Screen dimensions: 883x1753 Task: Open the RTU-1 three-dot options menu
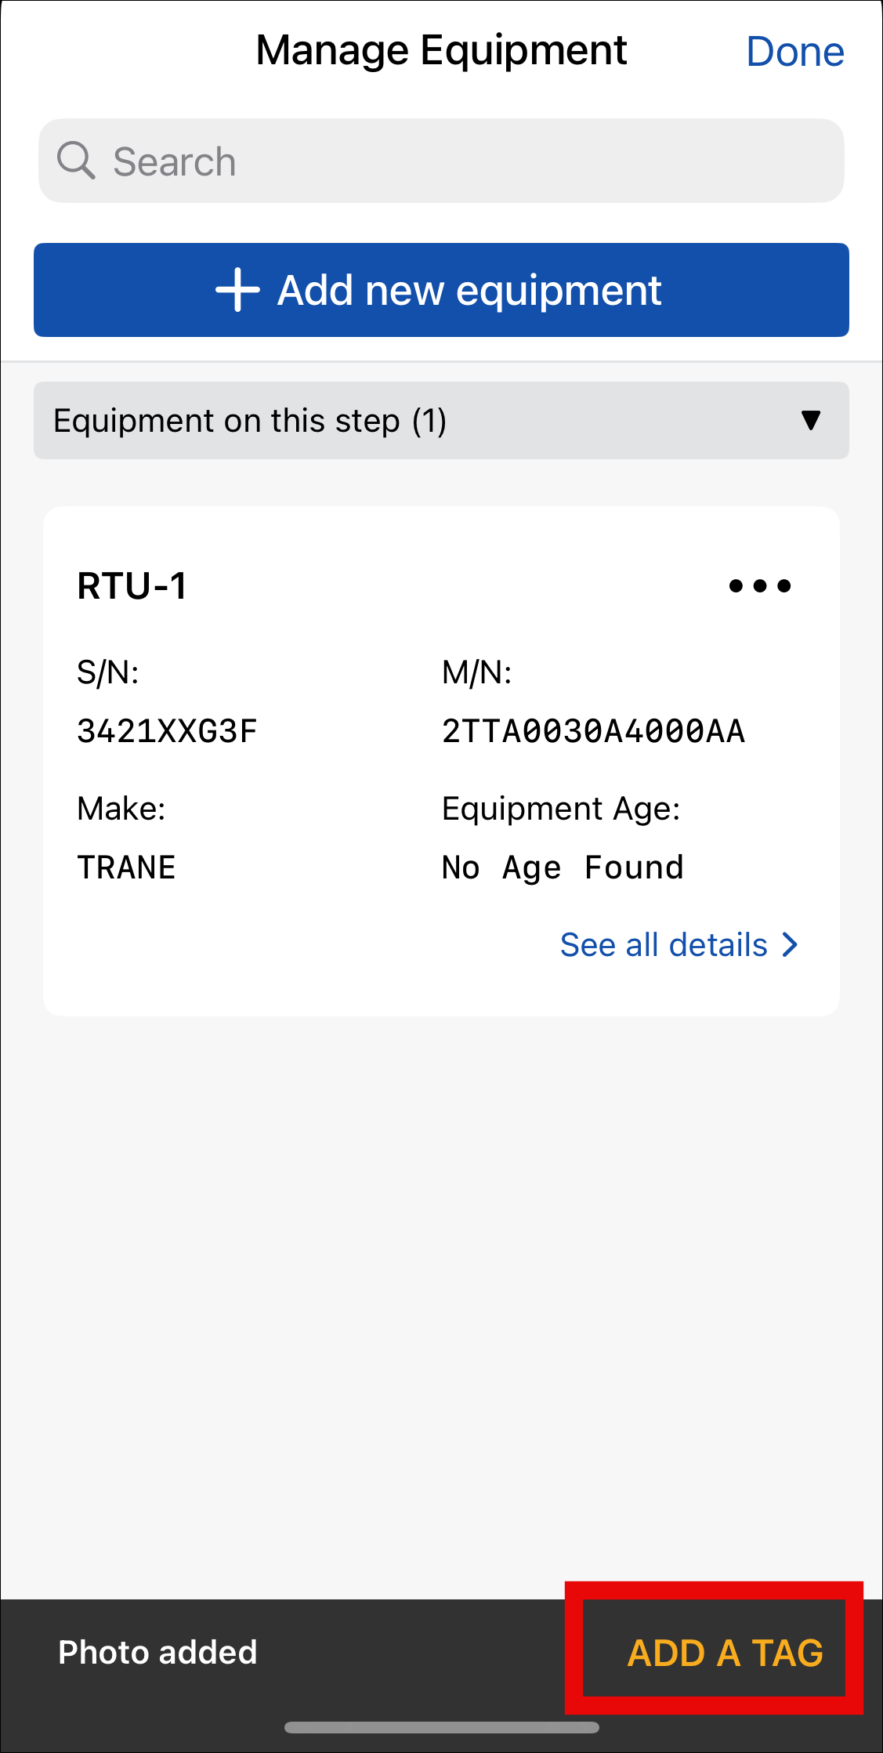[x=759, y=586]
